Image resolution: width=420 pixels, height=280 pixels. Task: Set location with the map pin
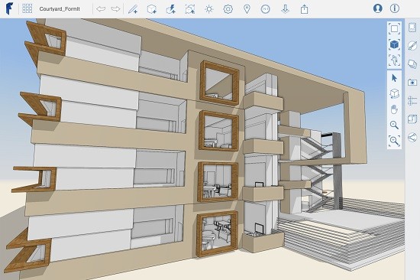pyautogui.click(x=247, y=9)
